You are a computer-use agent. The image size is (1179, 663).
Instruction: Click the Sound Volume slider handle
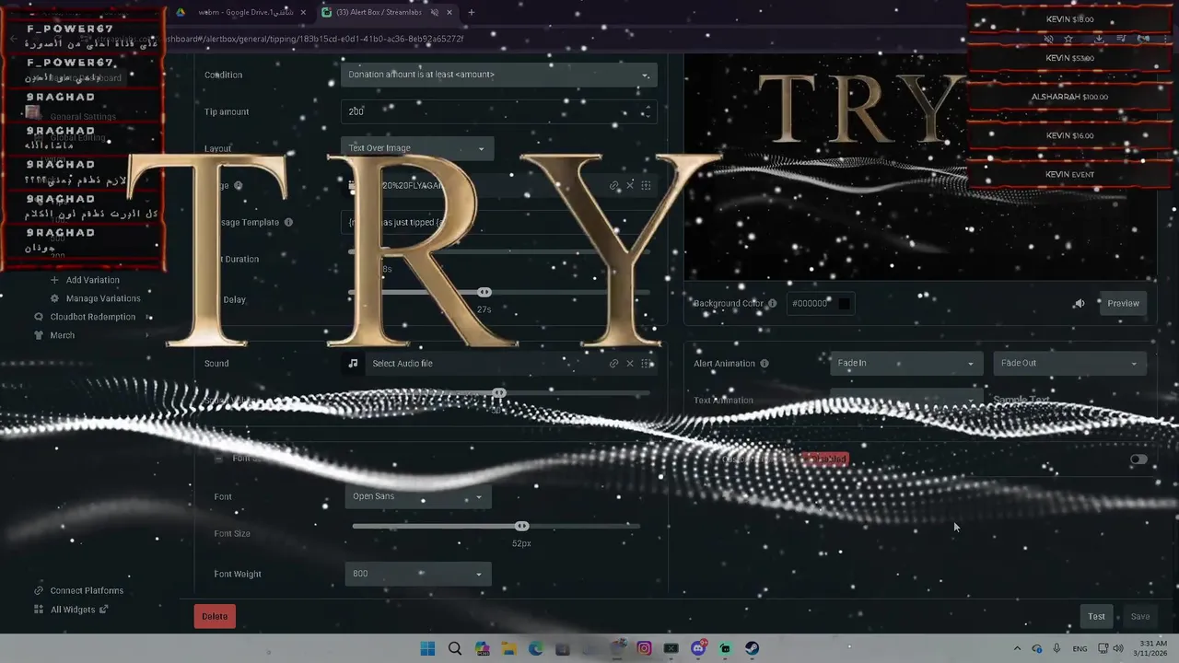(x=499, y=394)
